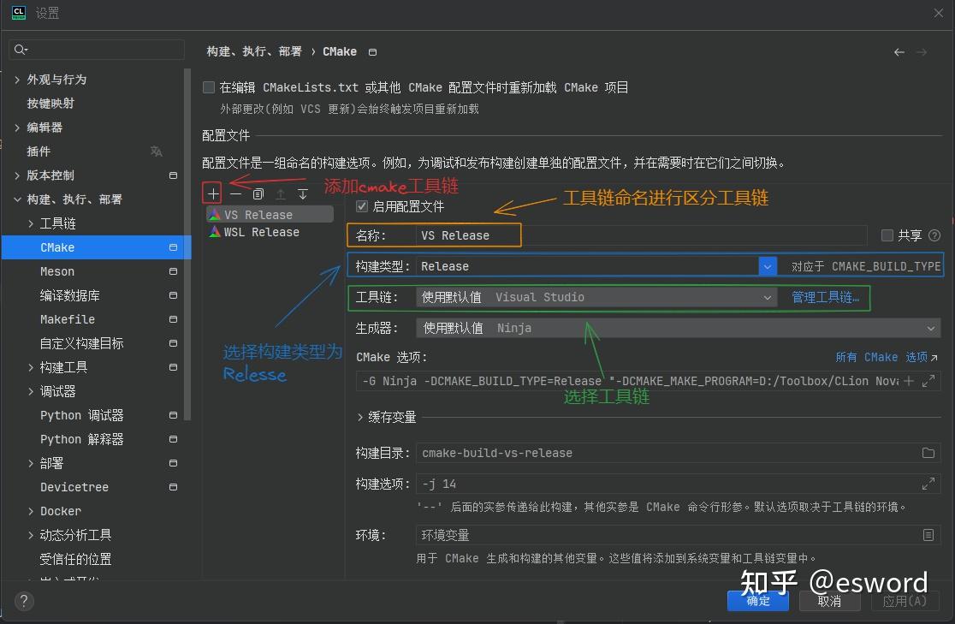Open environment variables editor icon beside 环境
The image size is (955, 624).
pos(928,534)
